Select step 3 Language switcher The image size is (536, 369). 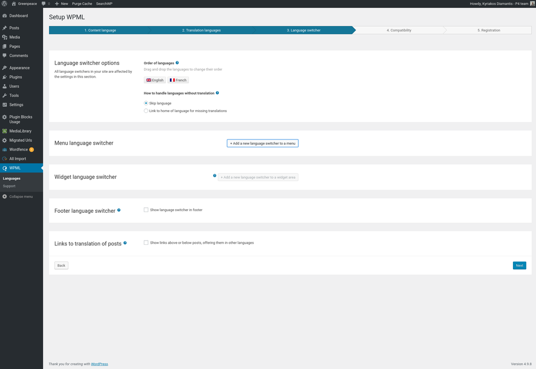(304, 30)
